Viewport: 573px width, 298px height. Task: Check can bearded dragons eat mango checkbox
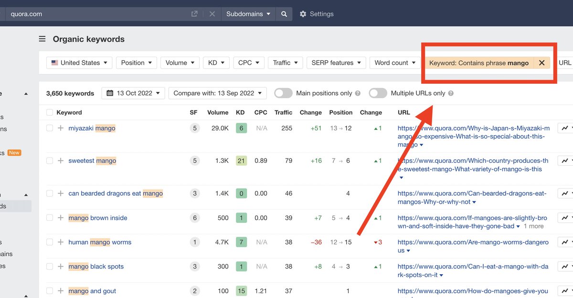point(50,193)
